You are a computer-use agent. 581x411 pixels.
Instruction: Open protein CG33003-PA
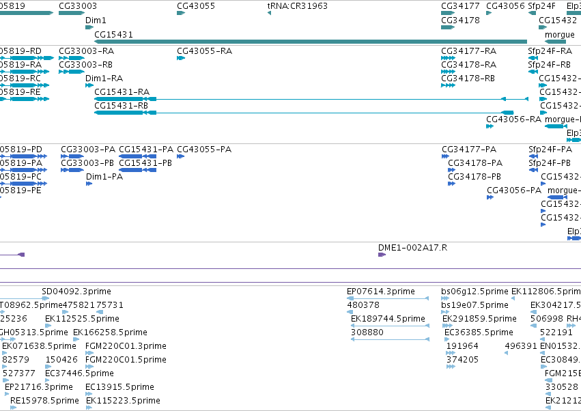[88, 150]
